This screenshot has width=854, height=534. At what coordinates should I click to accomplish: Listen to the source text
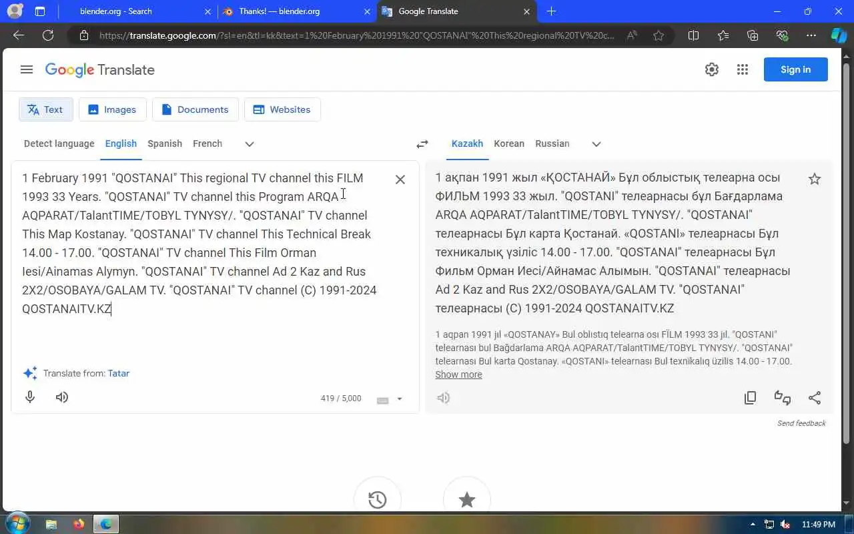[62, 397]
